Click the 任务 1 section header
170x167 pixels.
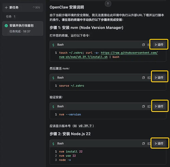(11, 17)
